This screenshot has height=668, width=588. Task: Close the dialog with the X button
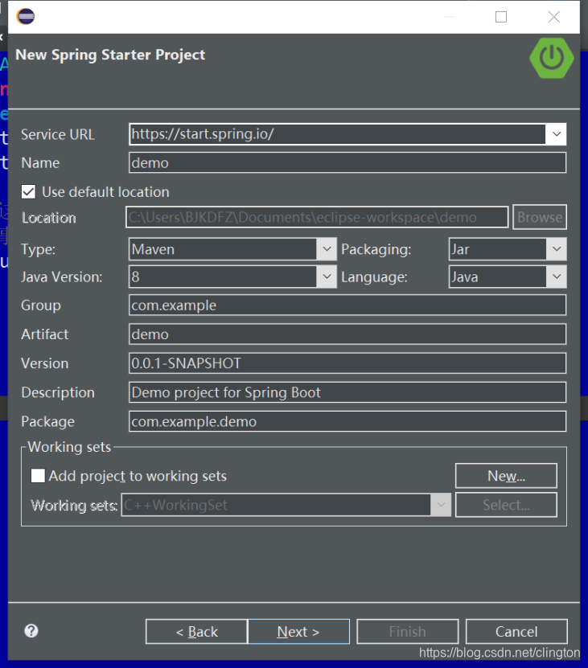[554, 17]
